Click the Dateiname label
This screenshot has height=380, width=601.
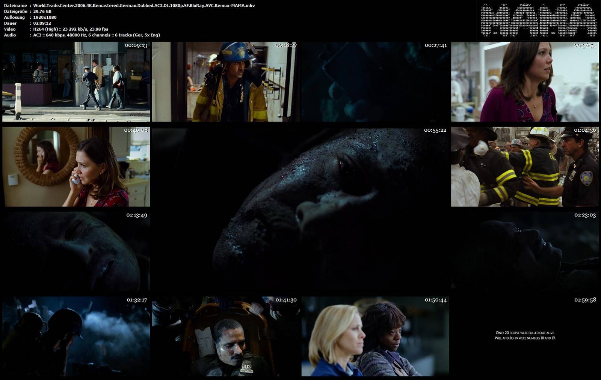pos(15,6)
